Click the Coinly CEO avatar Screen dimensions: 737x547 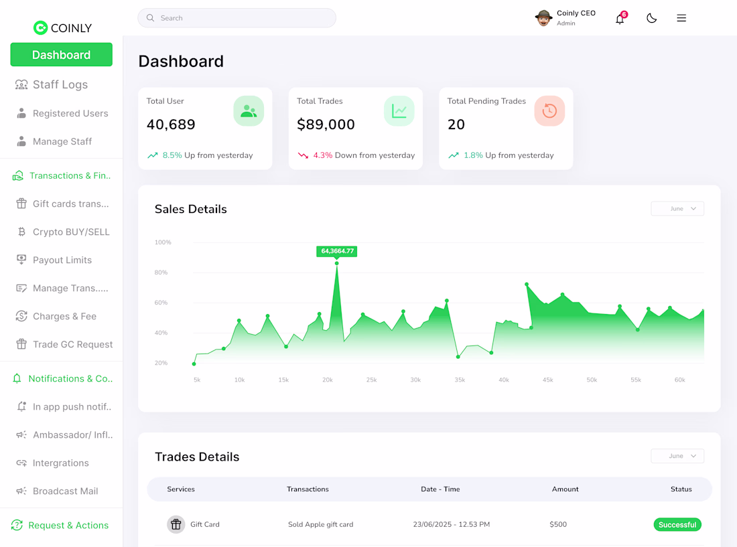(544, 18)
